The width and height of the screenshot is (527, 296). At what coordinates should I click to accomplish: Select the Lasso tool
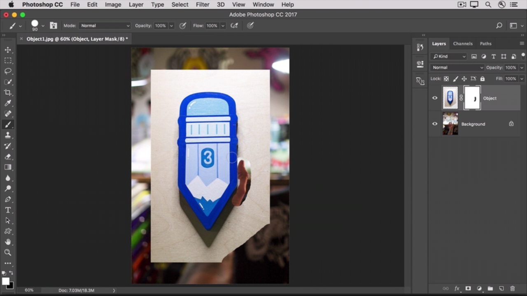coord(8,71)
